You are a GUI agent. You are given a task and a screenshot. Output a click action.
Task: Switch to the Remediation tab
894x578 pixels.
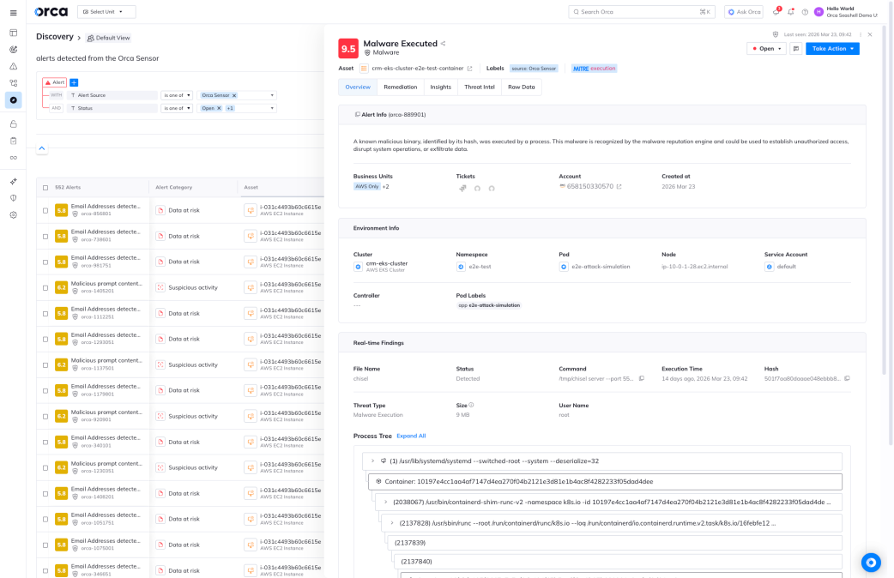(x=401, y=87)
